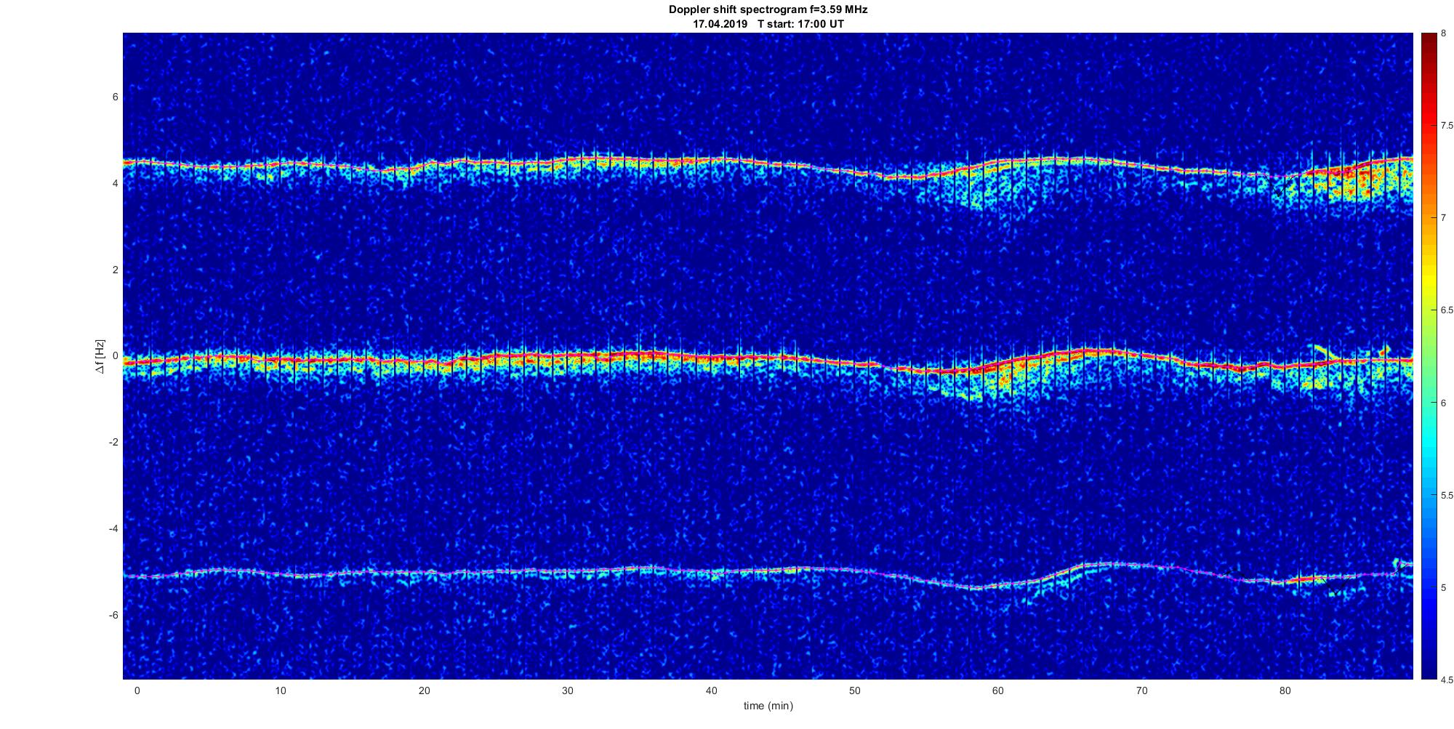Click the x-axis tick label '40'
Image resolution: width=1454 pixels, height=729 pixels.
(x=711, y=691)
